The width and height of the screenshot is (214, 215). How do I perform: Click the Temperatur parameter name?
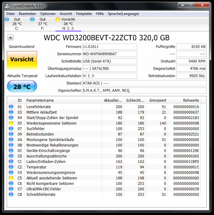36,167
